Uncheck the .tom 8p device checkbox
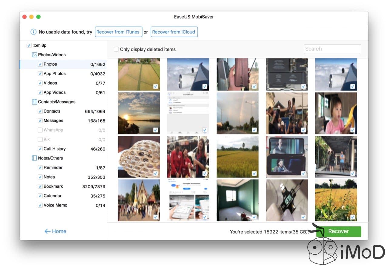This screenshot has width=388, height=268. point(29,45)
